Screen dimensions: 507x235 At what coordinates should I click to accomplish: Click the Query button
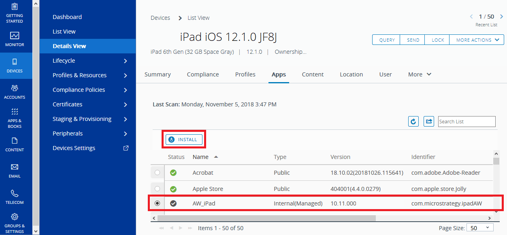(386, 40)
